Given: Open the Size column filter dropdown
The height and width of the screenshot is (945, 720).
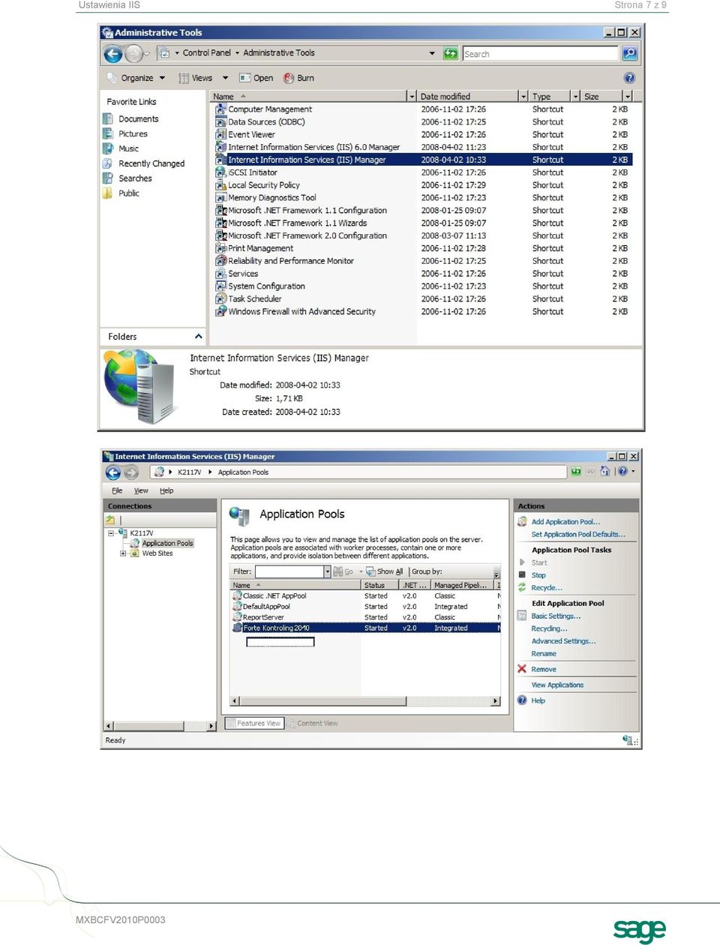Looking at the screenshot, I should click(x=628, y=97).
